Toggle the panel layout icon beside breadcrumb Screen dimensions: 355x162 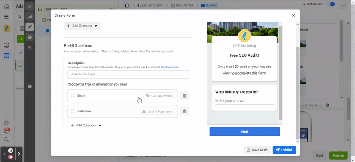[x=126, y=5]
